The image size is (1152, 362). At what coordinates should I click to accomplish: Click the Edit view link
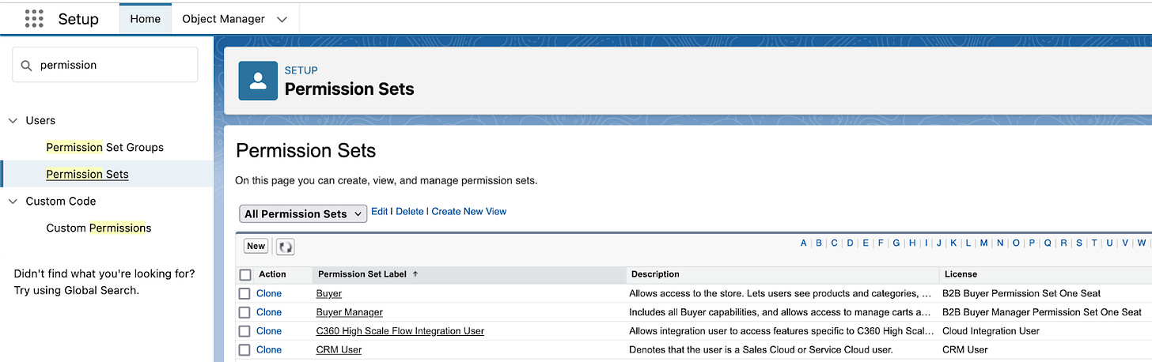380,211
